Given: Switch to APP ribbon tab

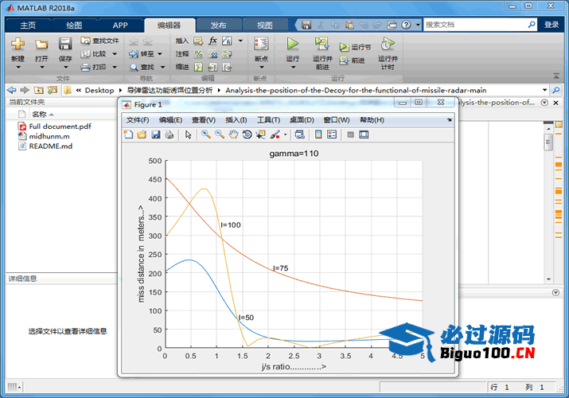Looking at the screenshot, I should (x=120, y=25).
